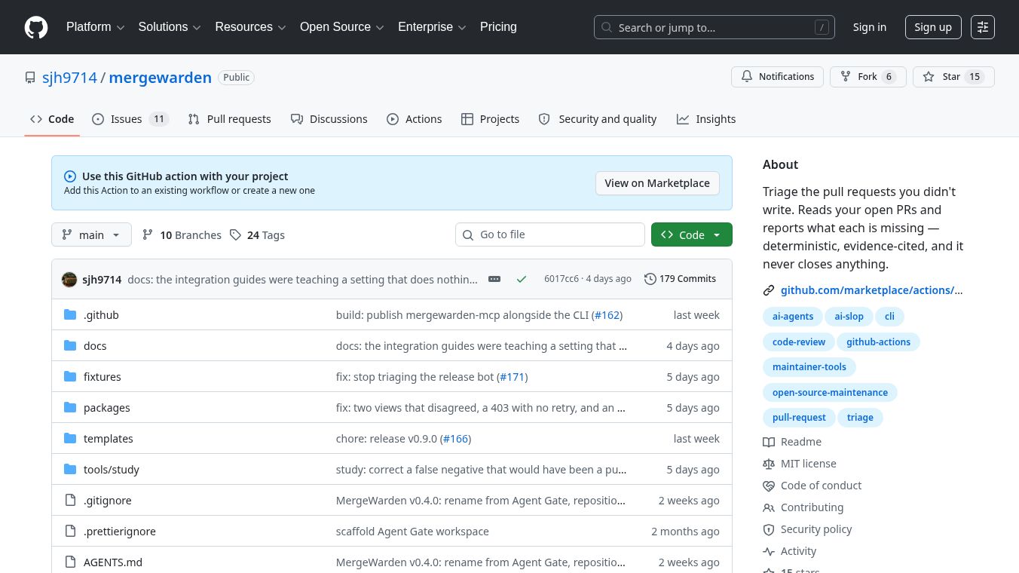Open pull request #162 link
Image resolution: width=1019 pixels, height=573 pixels.
[607, 315]
